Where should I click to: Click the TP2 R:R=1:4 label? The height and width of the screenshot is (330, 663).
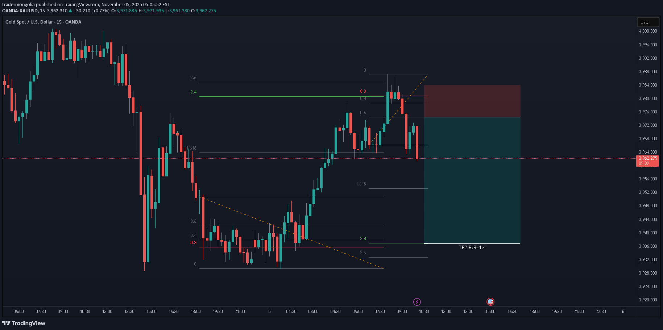click(x=472, y=248)
